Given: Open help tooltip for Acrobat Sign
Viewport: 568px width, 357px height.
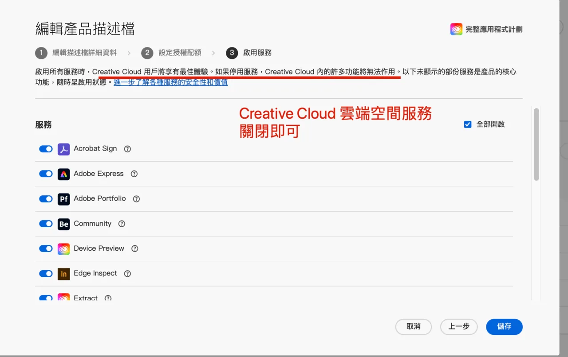Looking at the screenshot, I should coord(127,149).
